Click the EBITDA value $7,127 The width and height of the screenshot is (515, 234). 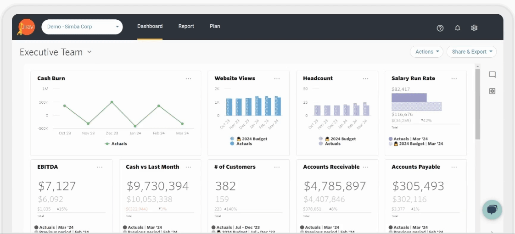pos(57,186)
